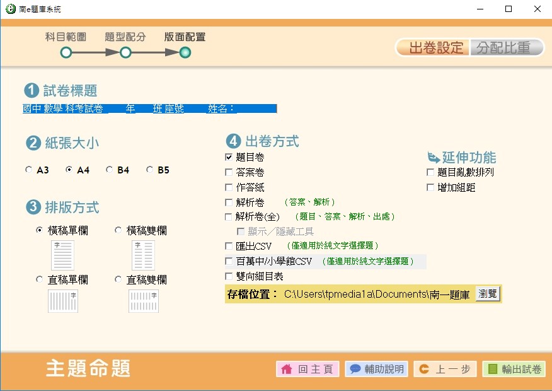Switch to the 分配比重 tab
This screenshot has width=552, height=391.
click(507, 48)
